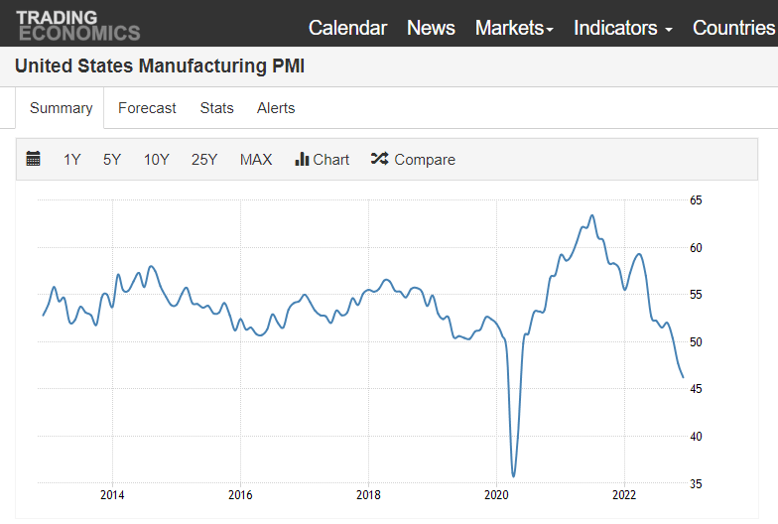
Task: Expand the Indicators dropdown menu
Action: point(622,28)
